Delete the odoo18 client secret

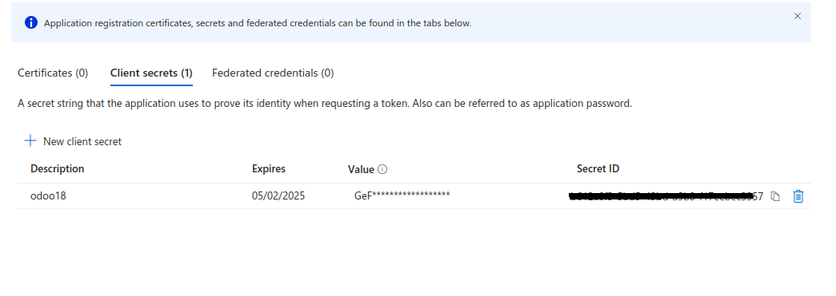798,196
